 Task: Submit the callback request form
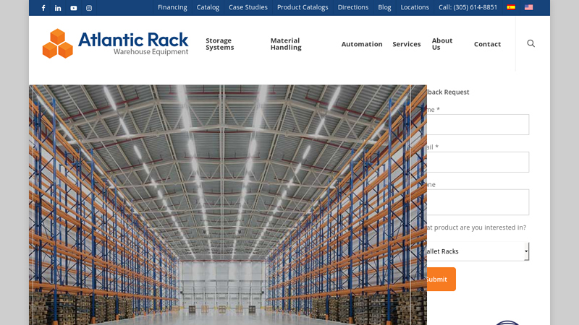pyautogui.click(x=441, y=279)
